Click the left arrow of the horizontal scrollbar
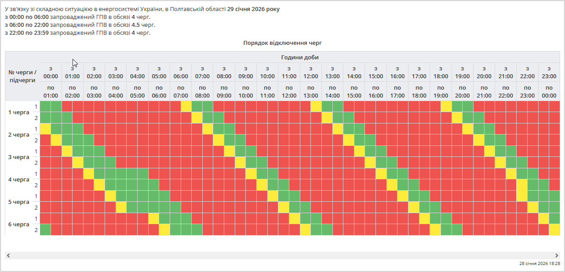Image resolution: width=565 pixels, height=272 pixels. pyautogui.click(x=8, y=255)
